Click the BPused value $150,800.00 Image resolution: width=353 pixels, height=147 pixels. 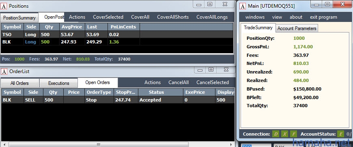(307, 89)
